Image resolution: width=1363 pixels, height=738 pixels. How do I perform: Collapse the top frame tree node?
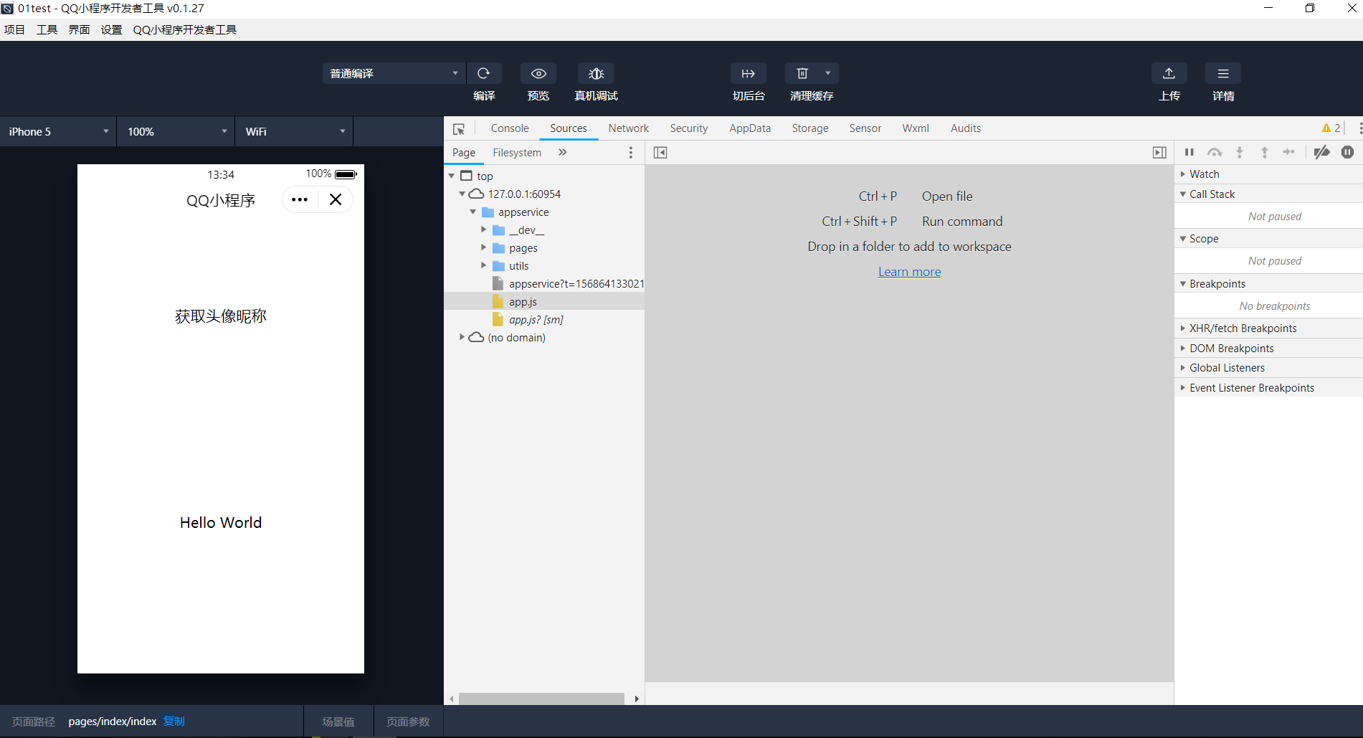(452, 176)
